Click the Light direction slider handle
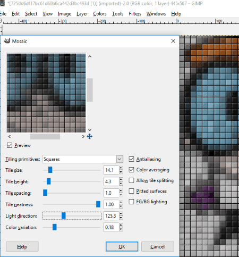 [64, 215]
